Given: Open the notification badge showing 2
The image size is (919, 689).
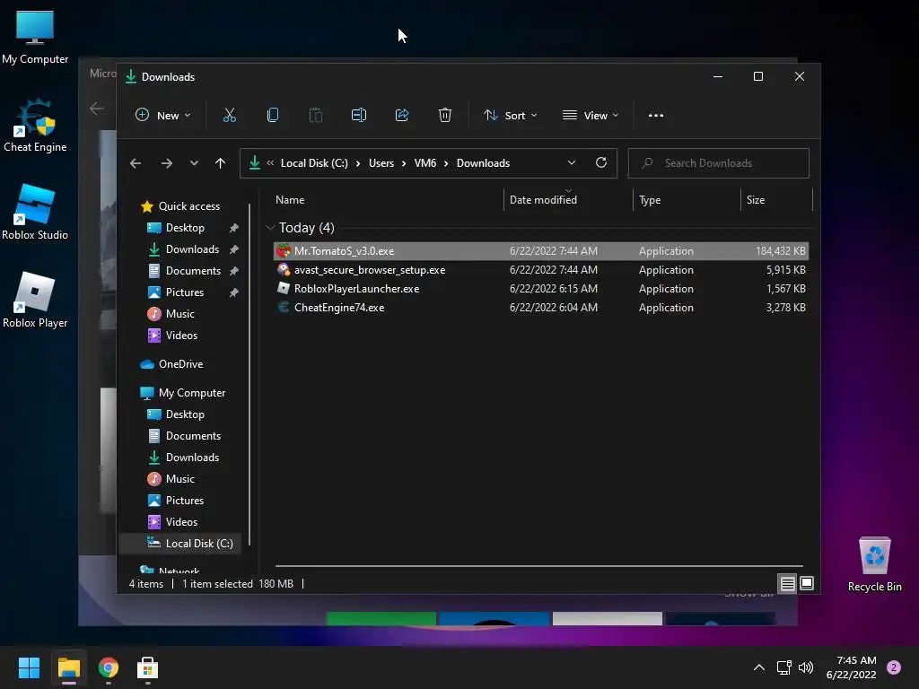Looking at the screenshot, I should point(894,667).
